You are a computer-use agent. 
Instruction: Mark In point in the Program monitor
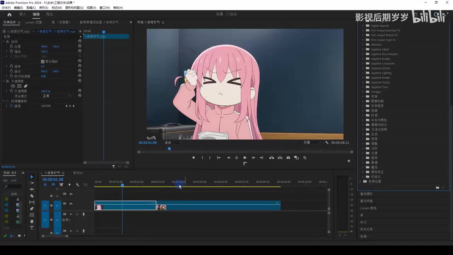pos(202,158)
